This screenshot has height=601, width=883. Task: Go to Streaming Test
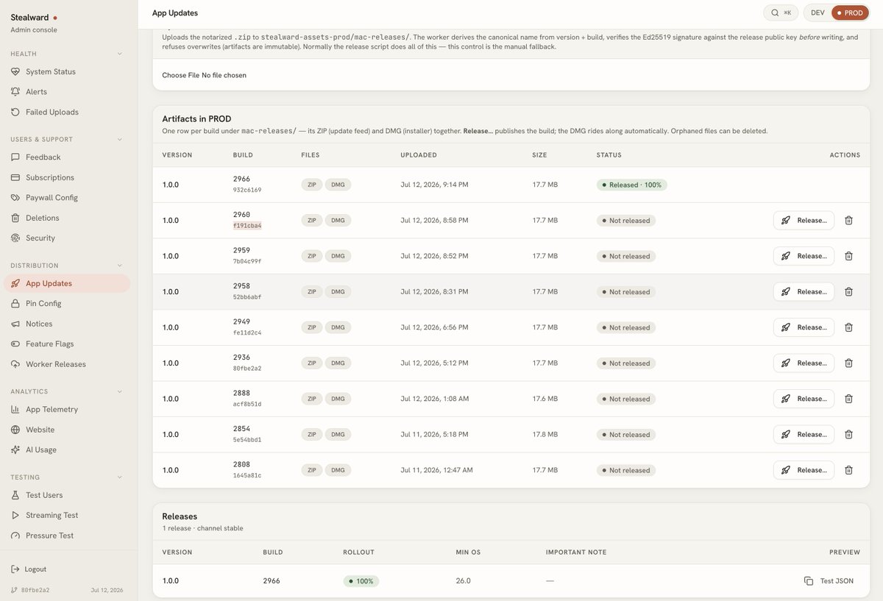pyautogui.click(x=67, y=516)
